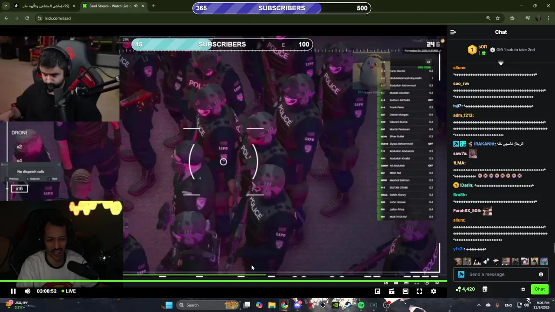Go back in browser history
Screen dimensions: 555x312
point(6,18)
